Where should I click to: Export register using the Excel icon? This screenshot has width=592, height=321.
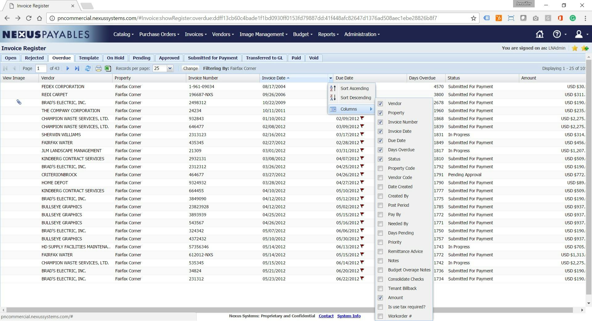108,68
